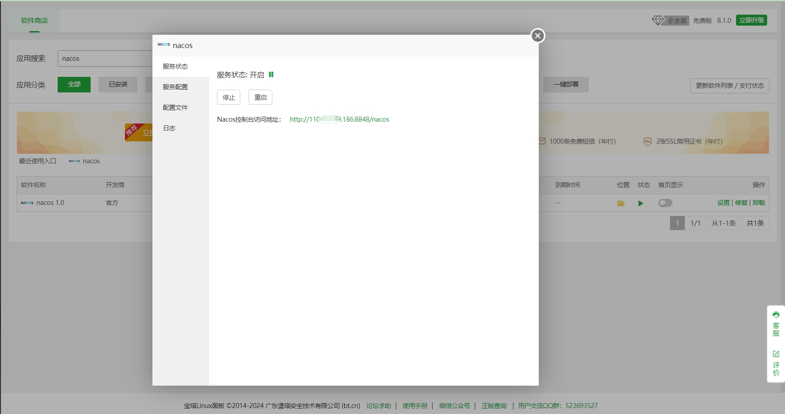Toggle homepage display switch for nacos 1.0
785x414 pixels.
point(666,203)
